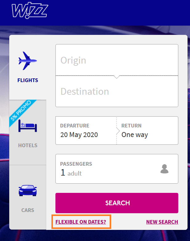Open the Cars car icon
This screenshot has height=241, width=190.
(x=28, y=190)
